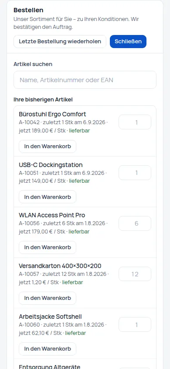Click the Versandkarton 400×300×200 product name
Image resolution: width=170 pixels, height=369 pixels.
(60, 266)
